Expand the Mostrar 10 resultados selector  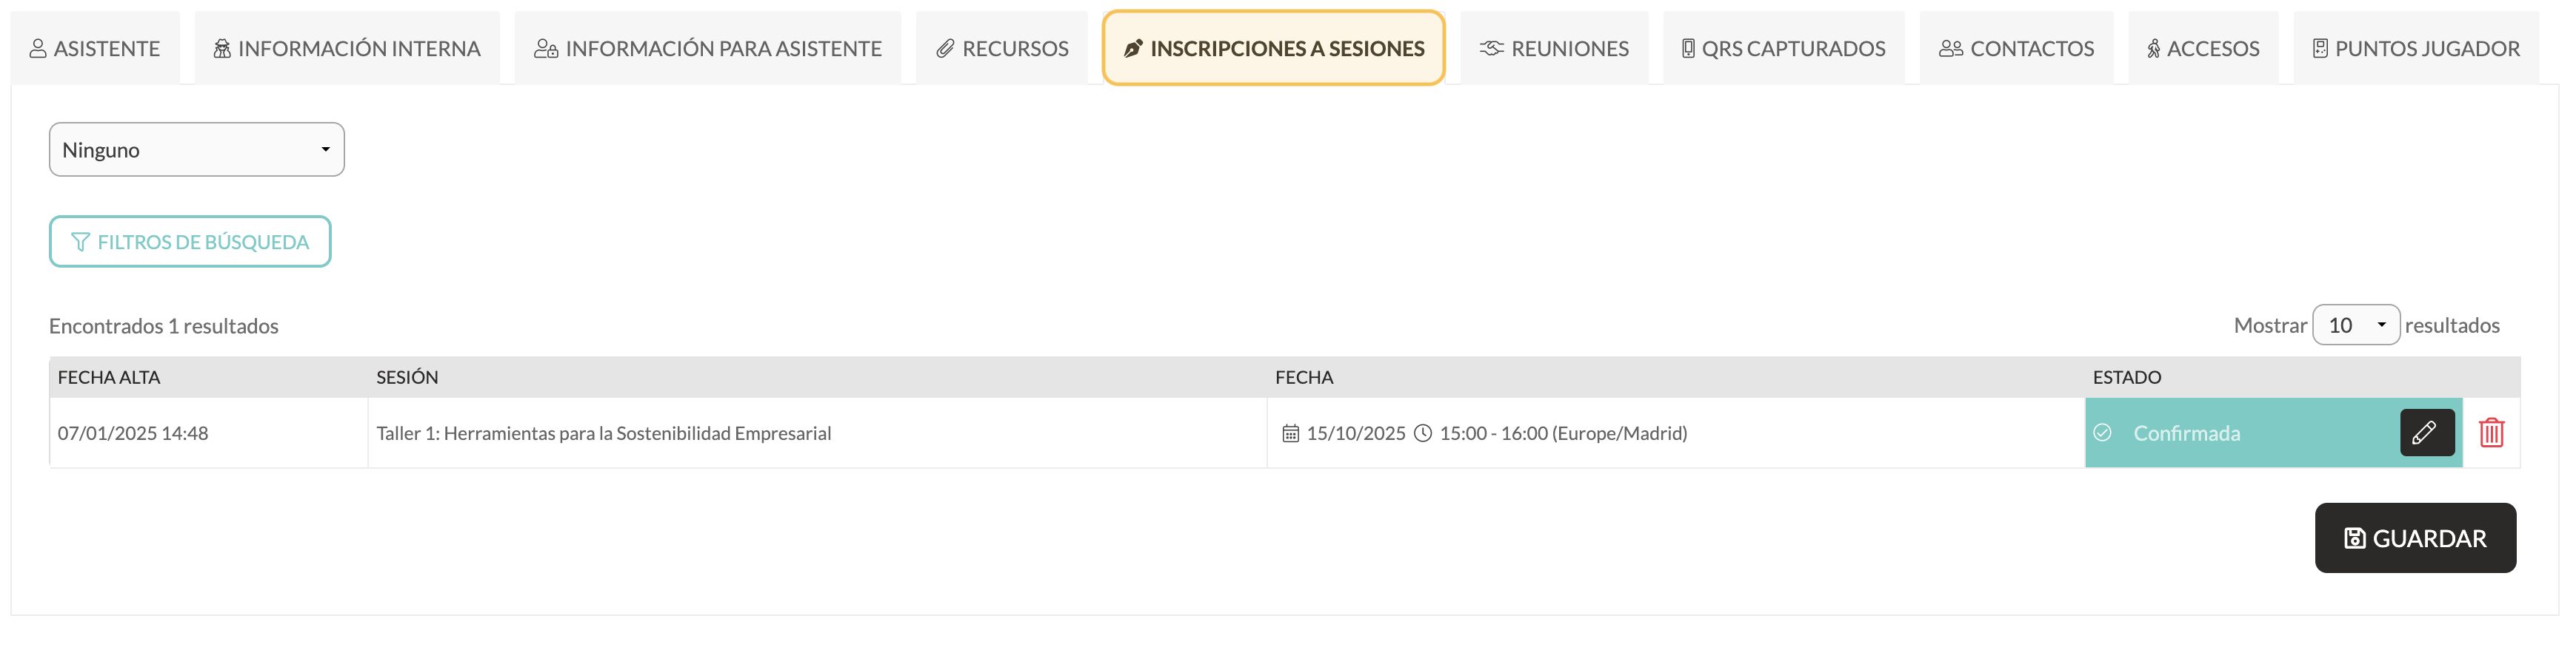[x=2355, y=325]
